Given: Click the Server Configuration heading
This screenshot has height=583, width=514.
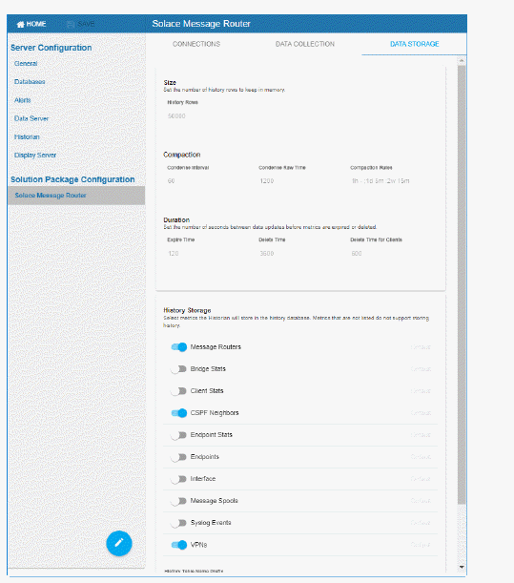Looking at the screenshot, I should click(x=51, y=48).
